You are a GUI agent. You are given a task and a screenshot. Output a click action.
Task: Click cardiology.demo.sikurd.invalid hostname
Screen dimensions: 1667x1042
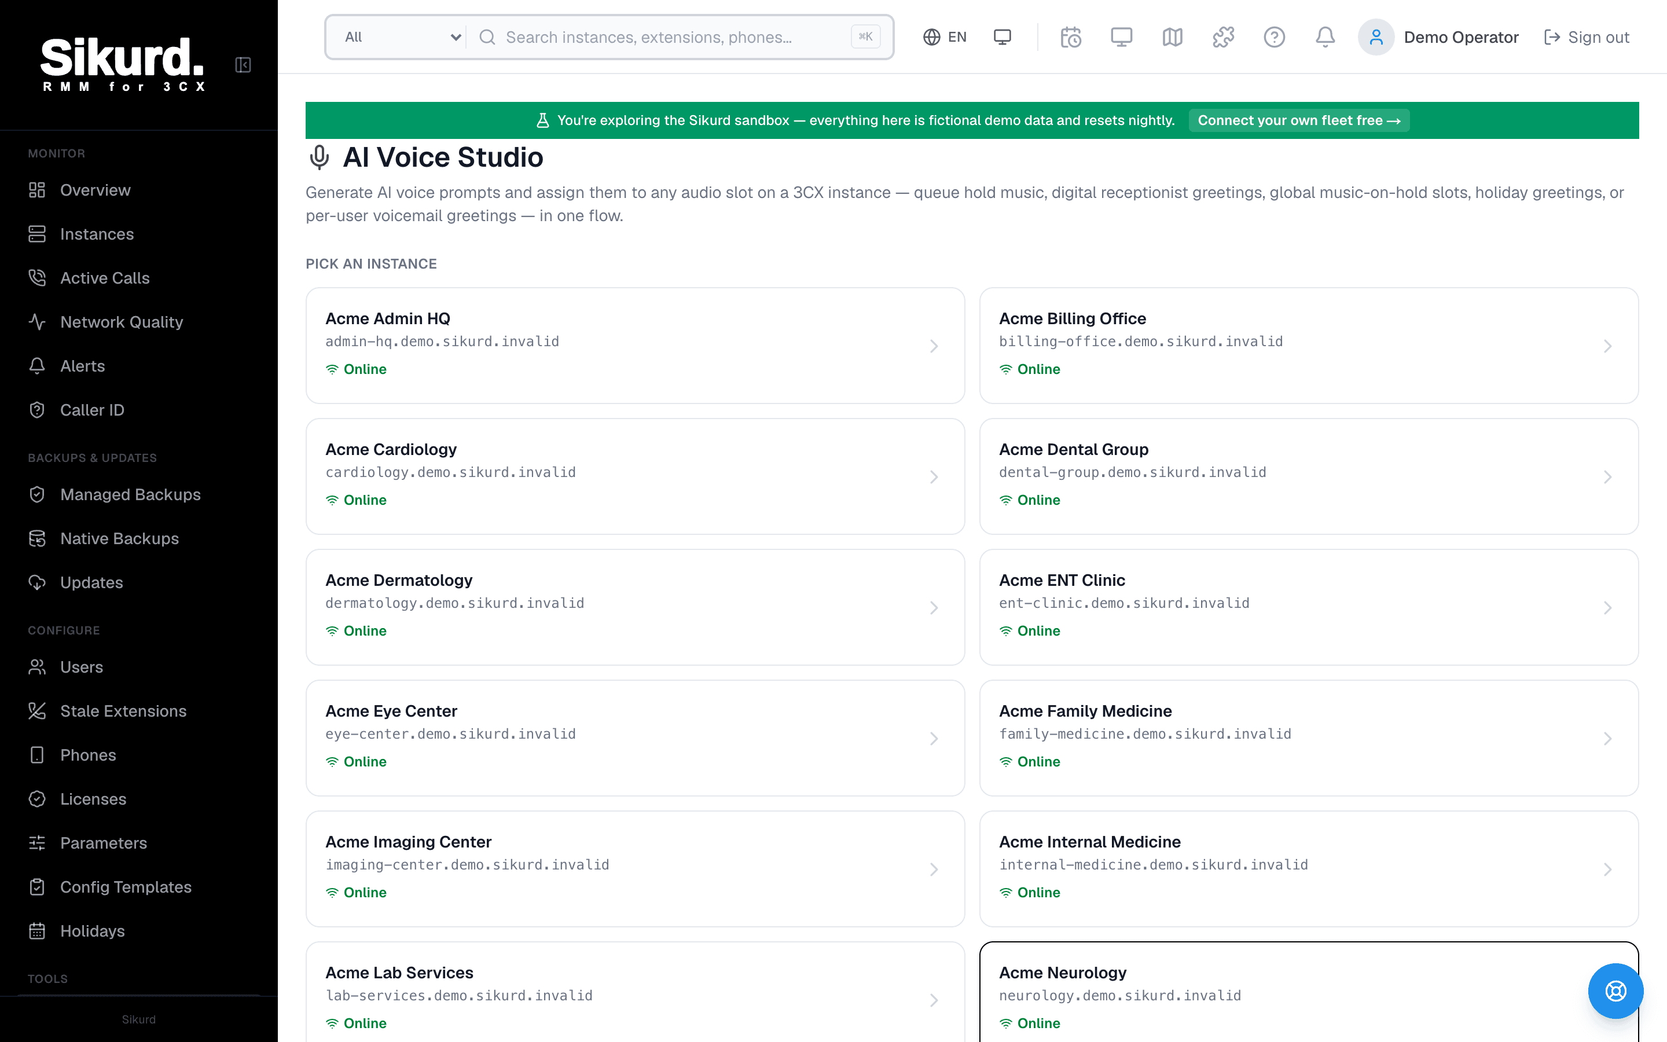[450, 472]
